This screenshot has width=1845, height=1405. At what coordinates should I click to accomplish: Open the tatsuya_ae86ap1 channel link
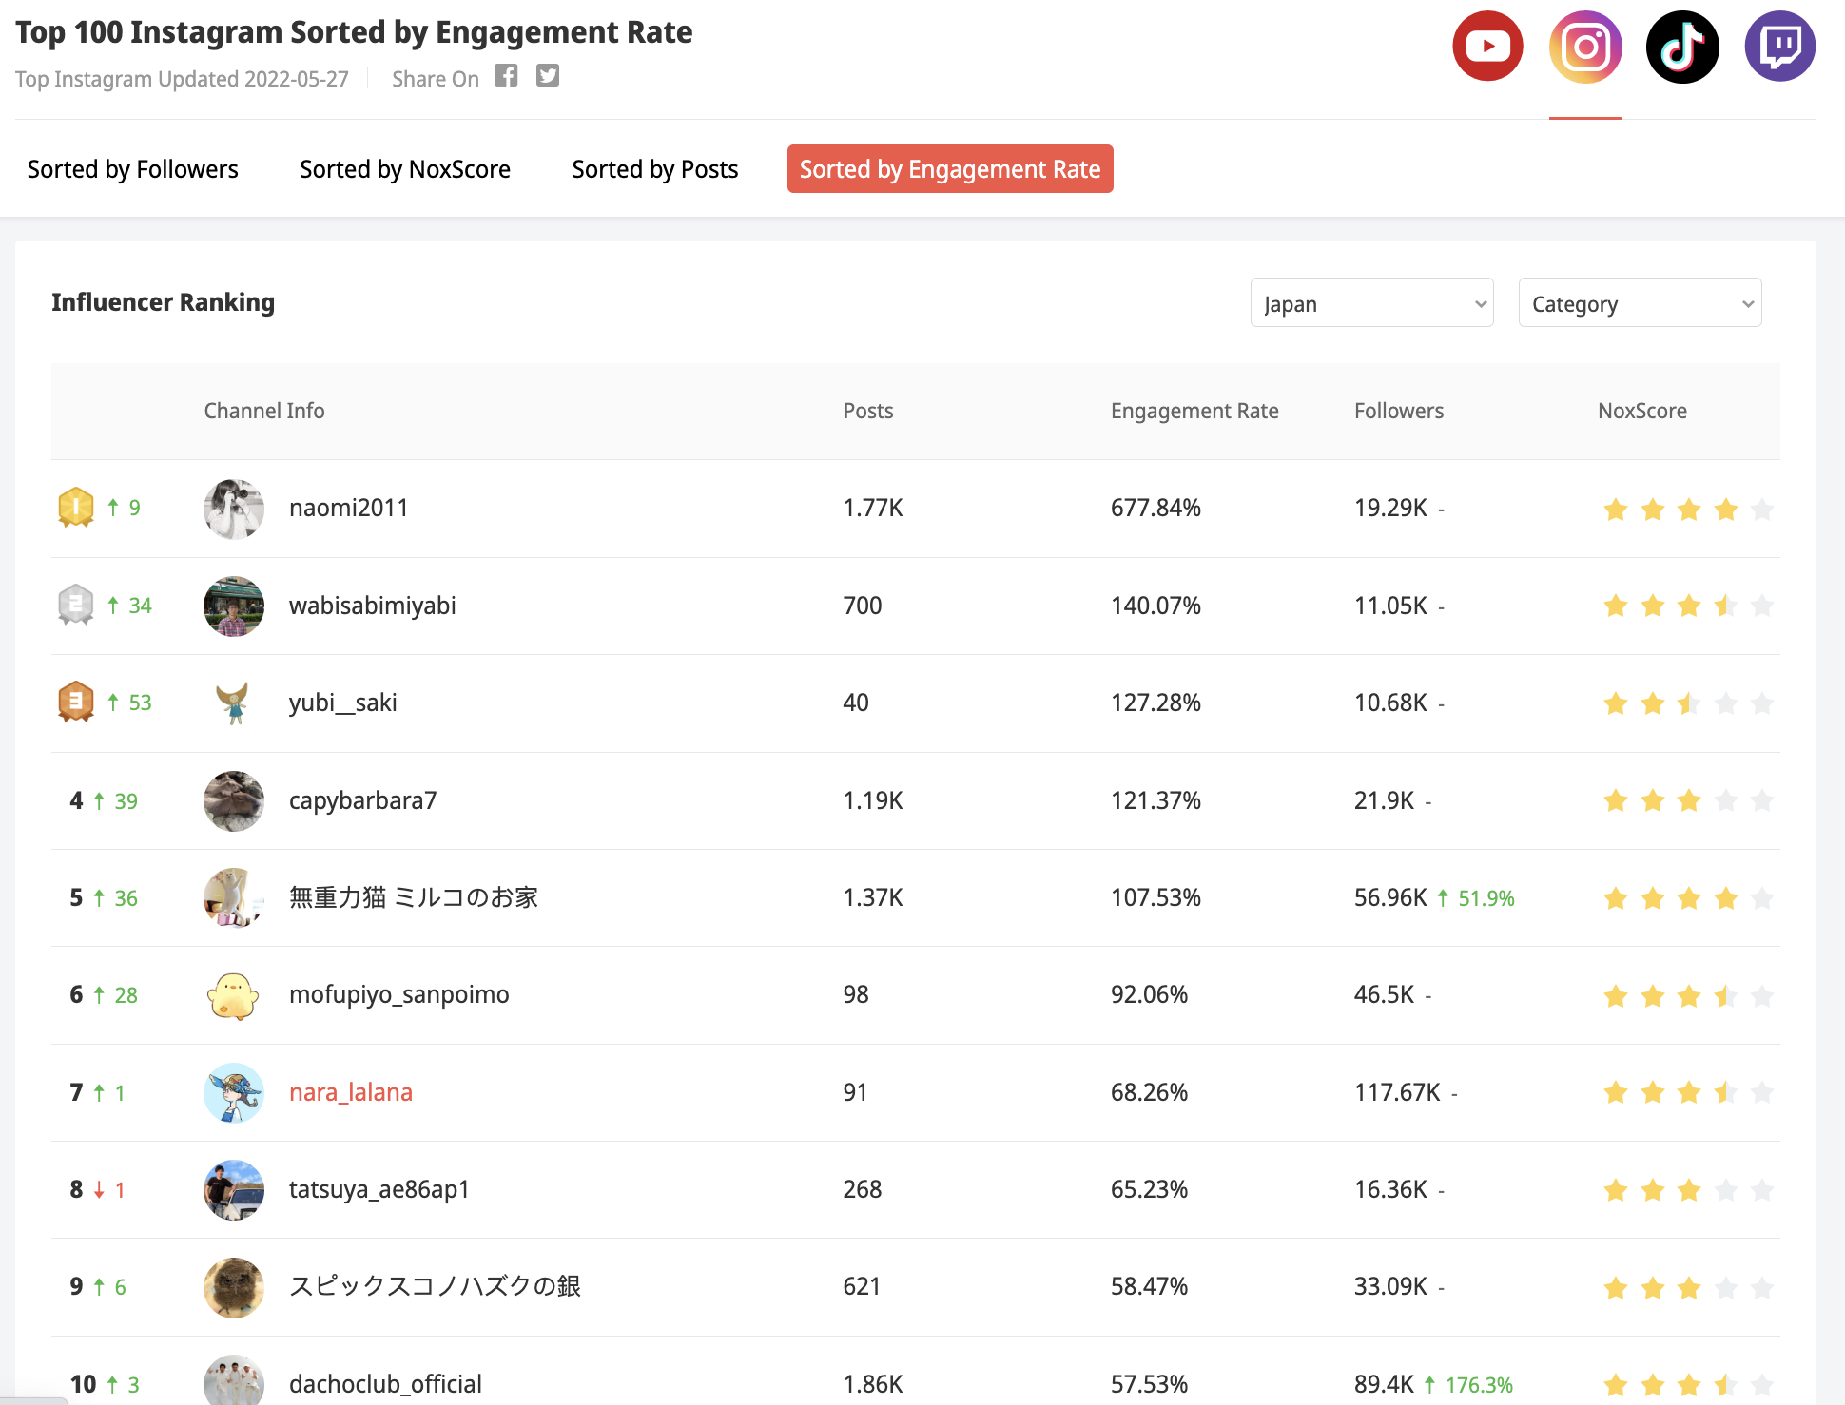(379, 1189)
